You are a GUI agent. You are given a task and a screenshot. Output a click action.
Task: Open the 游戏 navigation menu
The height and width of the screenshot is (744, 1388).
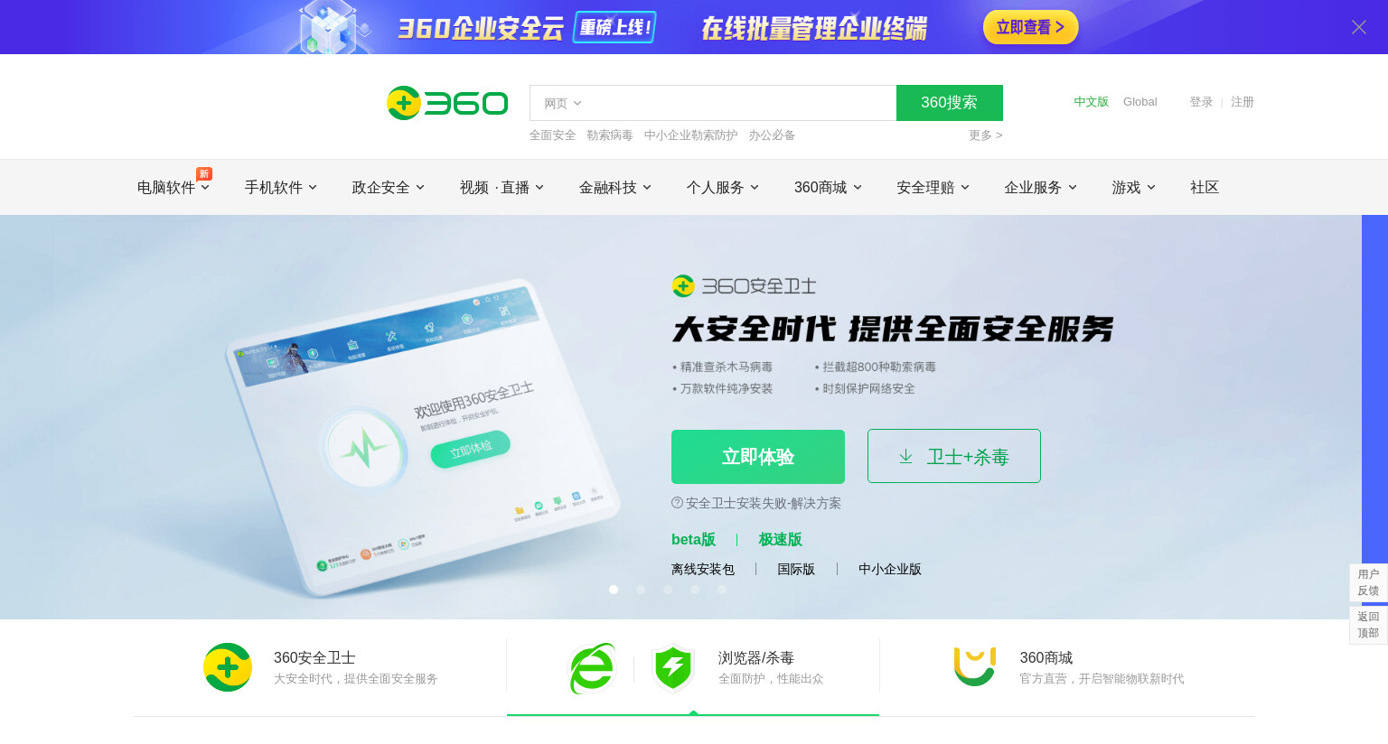[1134, 188]
